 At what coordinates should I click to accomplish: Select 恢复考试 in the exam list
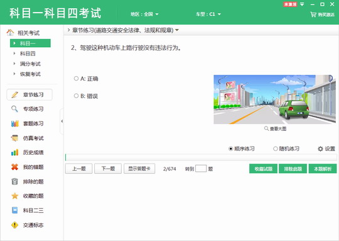(x=30, y=74)
